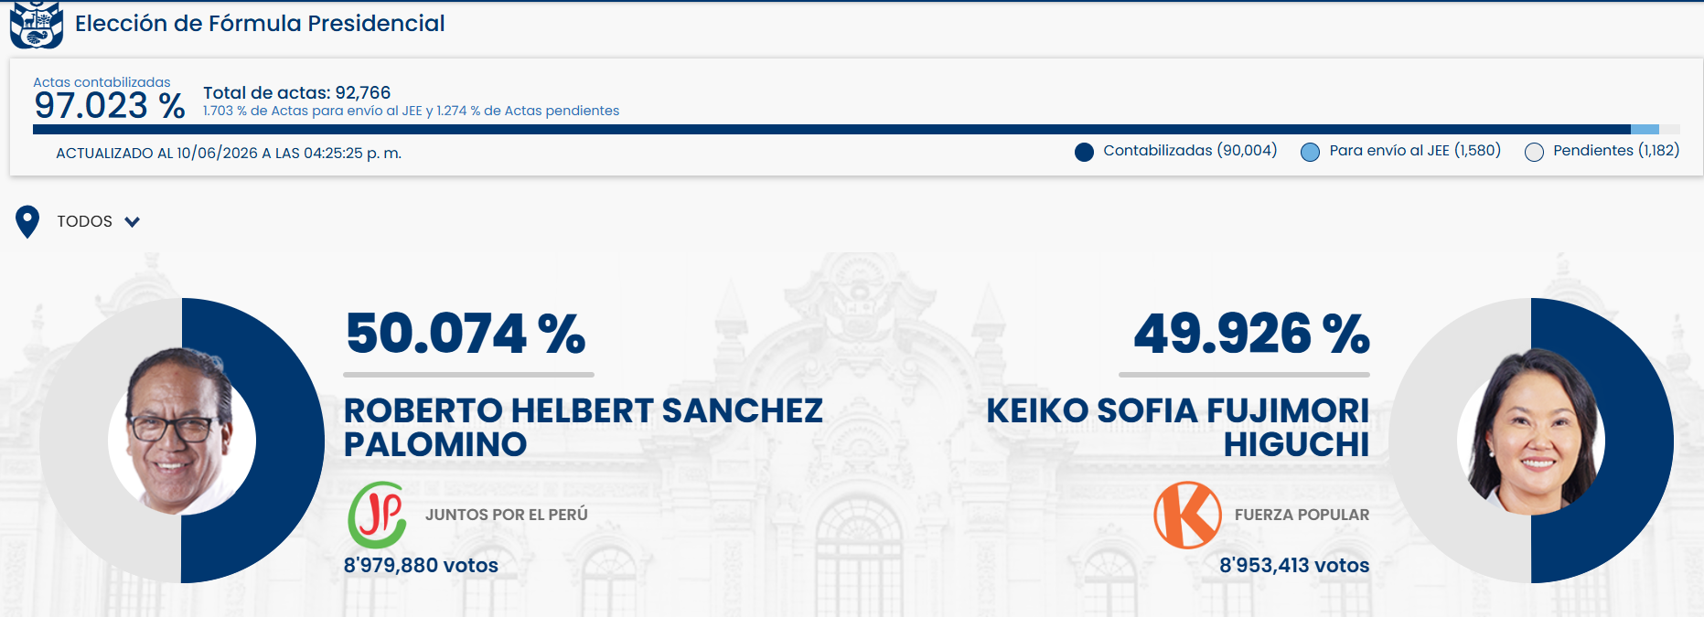This screenshot has width=1704, height=617.
Task: Expand the TODOS chevron arrow
Action: 133,221
